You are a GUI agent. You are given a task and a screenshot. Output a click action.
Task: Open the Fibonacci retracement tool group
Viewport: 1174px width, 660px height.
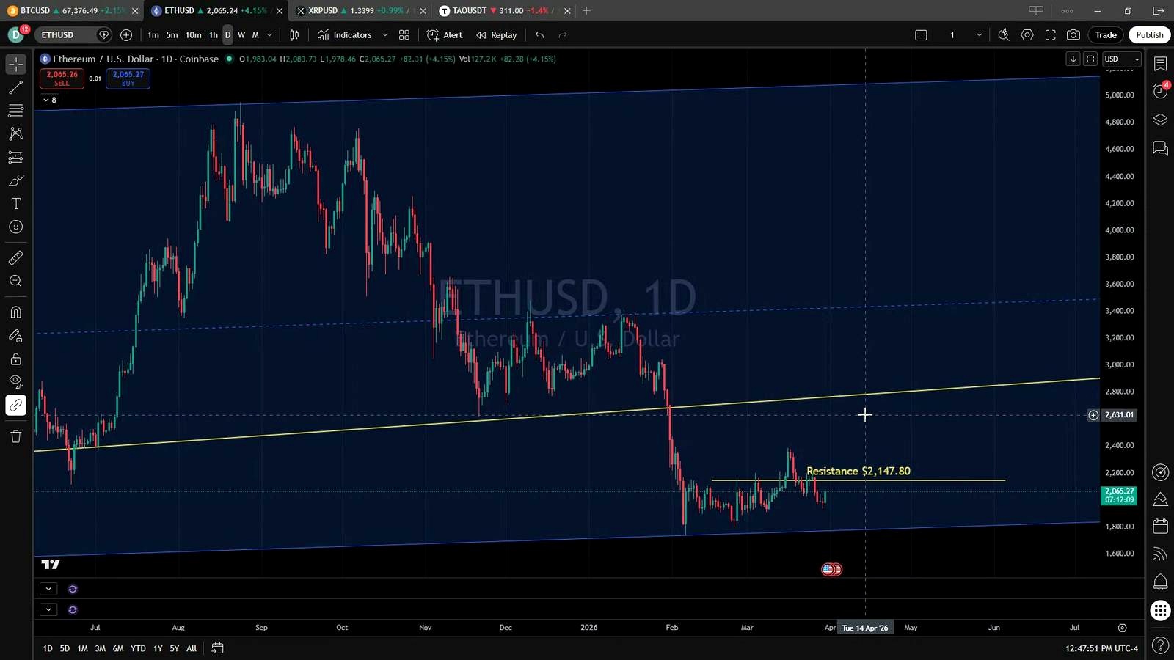[15, 111]
